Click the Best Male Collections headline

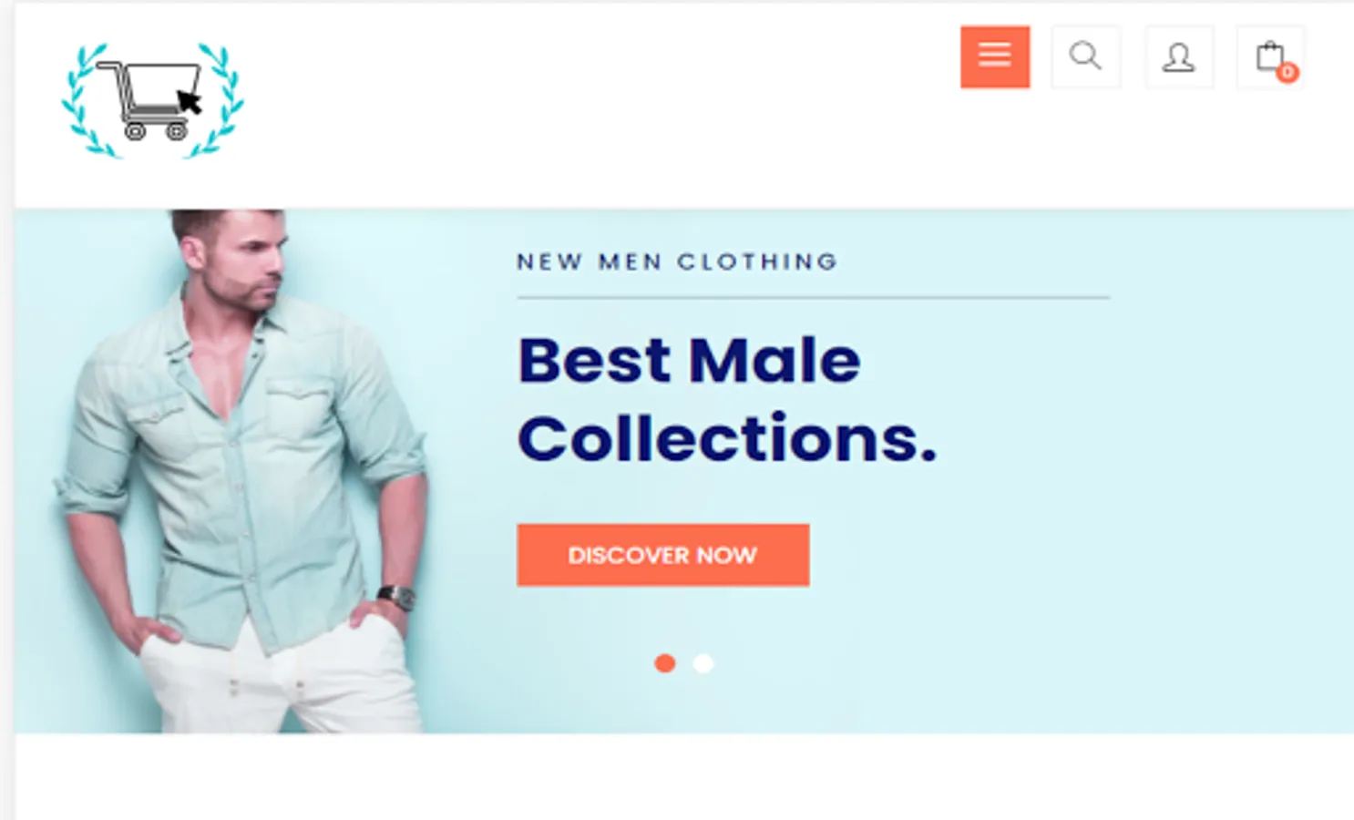tap(727, 399)
